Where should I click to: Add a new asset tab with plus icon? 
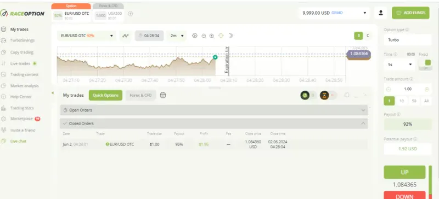[x=130, y=14]
